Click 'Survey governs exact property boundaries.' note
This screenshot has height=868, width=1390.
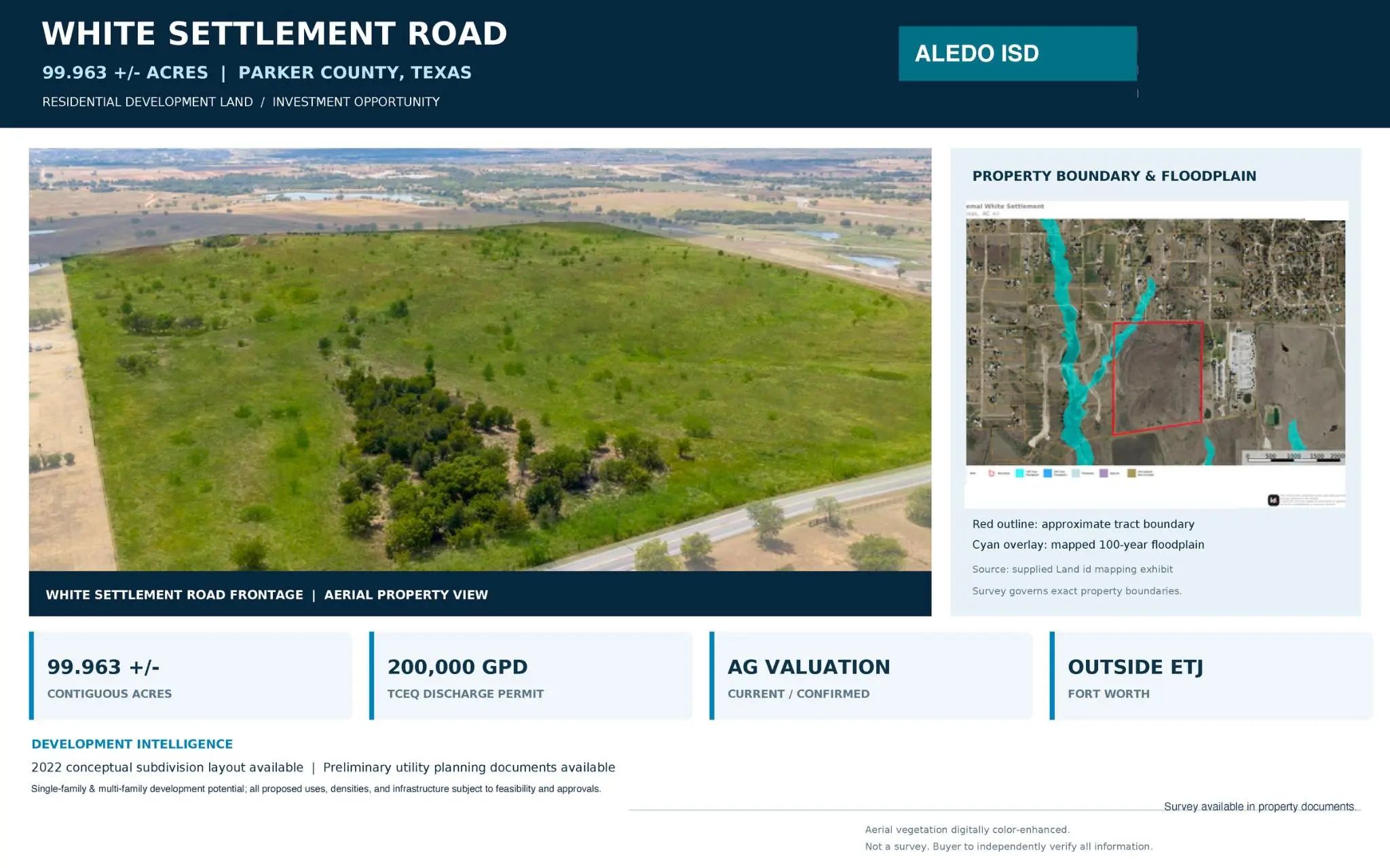(x=1076, y=591)
